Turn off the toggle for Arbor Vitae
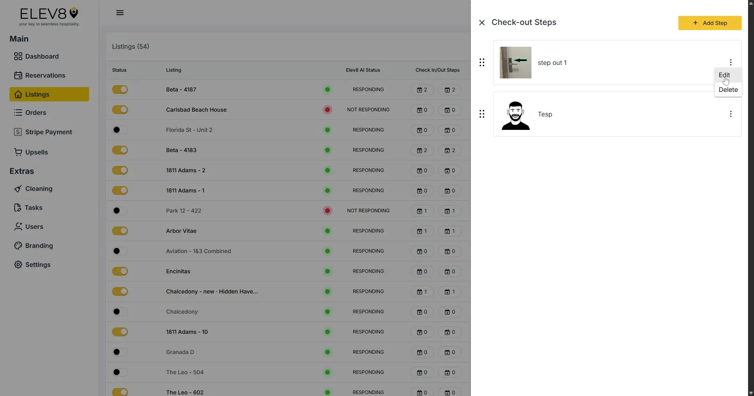 (x=120, y=231)
